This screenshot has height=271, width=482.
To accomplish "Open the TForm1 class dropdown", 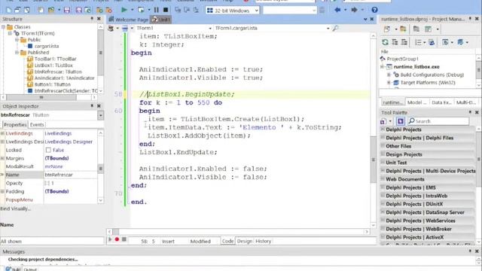I will pyautogui.click(x=210, y=28).
